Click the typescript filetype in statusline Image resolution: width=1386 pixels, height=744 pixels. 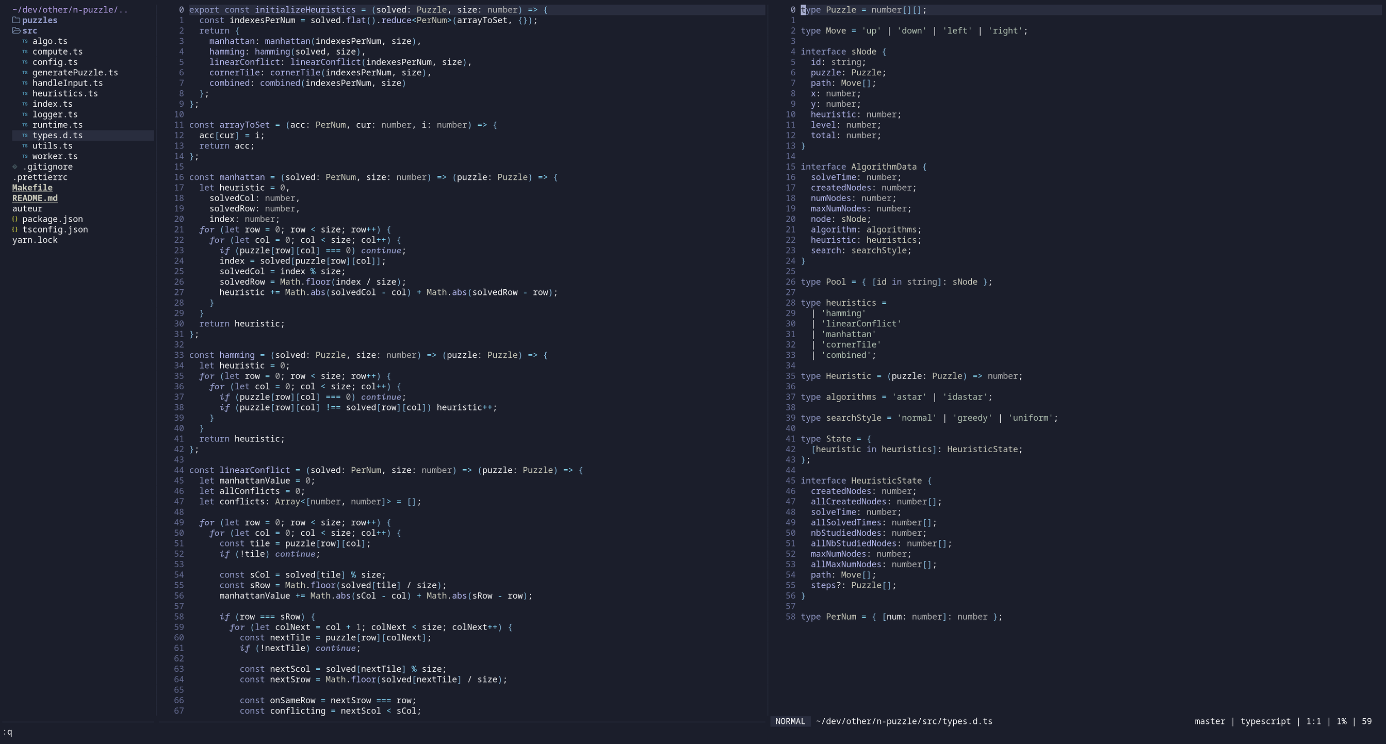coord(1265,721)
